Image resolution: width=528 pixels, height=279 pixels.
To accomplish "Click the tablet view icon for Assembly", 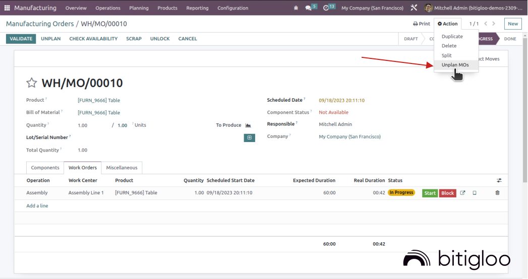I will coord(475,193).
